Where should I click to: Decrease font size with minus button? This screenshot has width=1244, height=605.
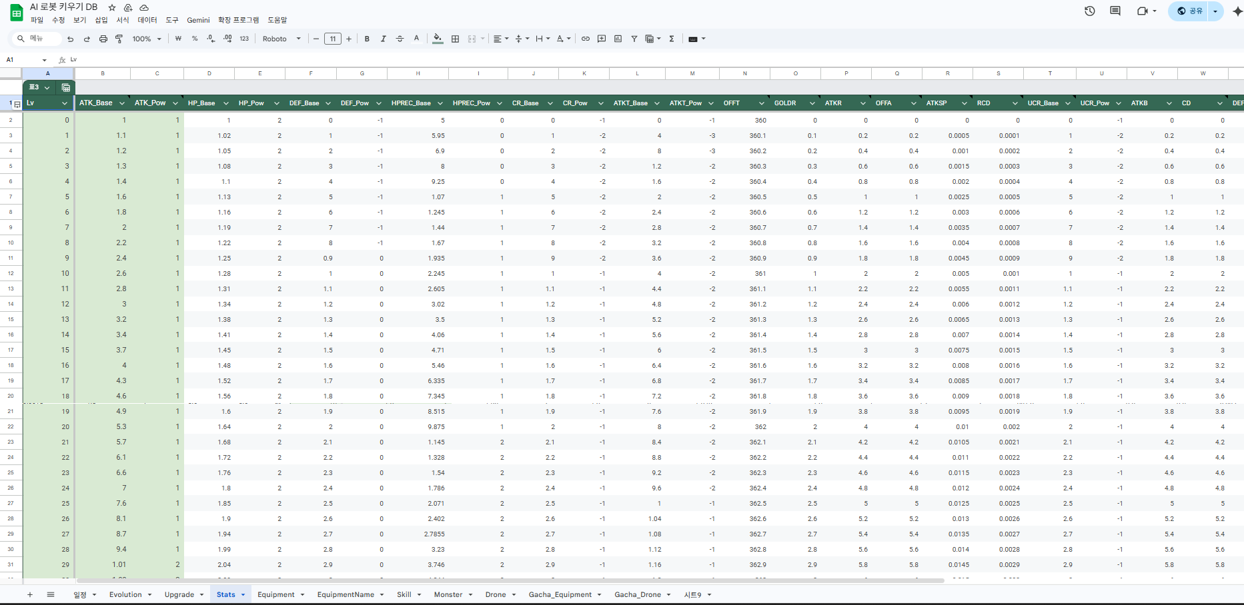coord(316,39)
